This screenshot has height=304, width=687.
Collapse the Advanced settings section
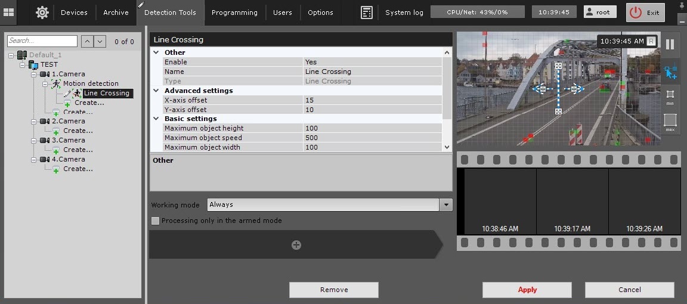[x=156, y=91]
